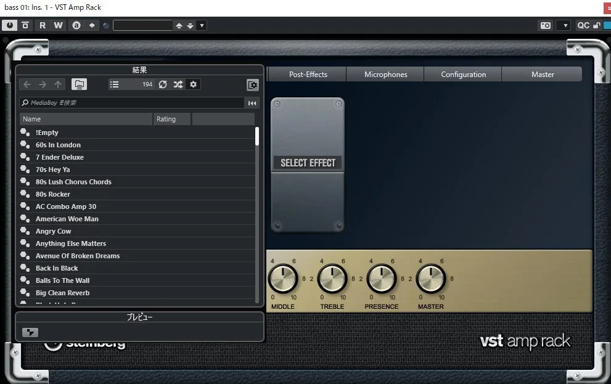Select 80s Lush Chorus Chords preset

click(137, 182)
